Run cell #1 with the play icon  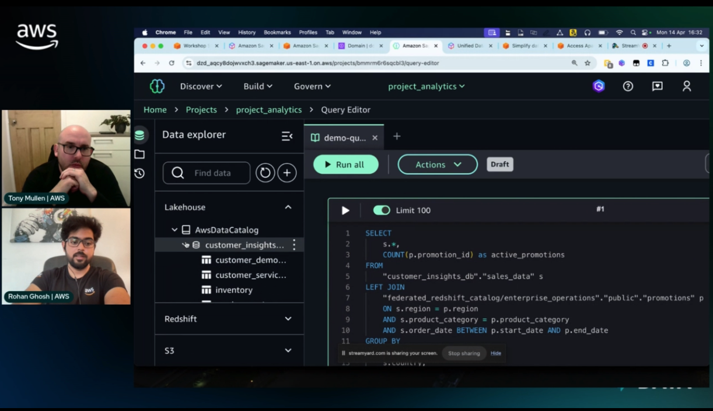(345, 210)
